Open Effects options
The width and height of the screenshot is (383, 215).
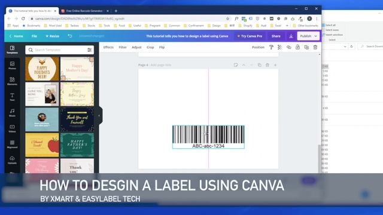pyautogui.click(x=108, y=47)
